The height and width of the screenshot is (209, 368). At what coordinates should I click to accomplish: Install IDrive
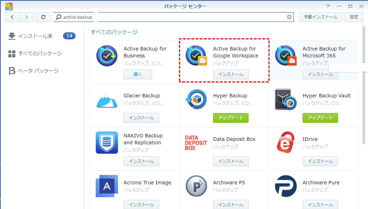320,161
